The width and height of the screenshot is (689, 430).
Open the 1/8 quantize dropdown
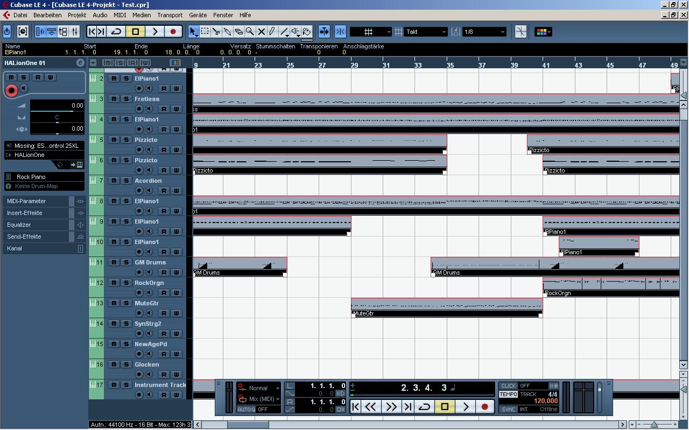coord(484,32)
